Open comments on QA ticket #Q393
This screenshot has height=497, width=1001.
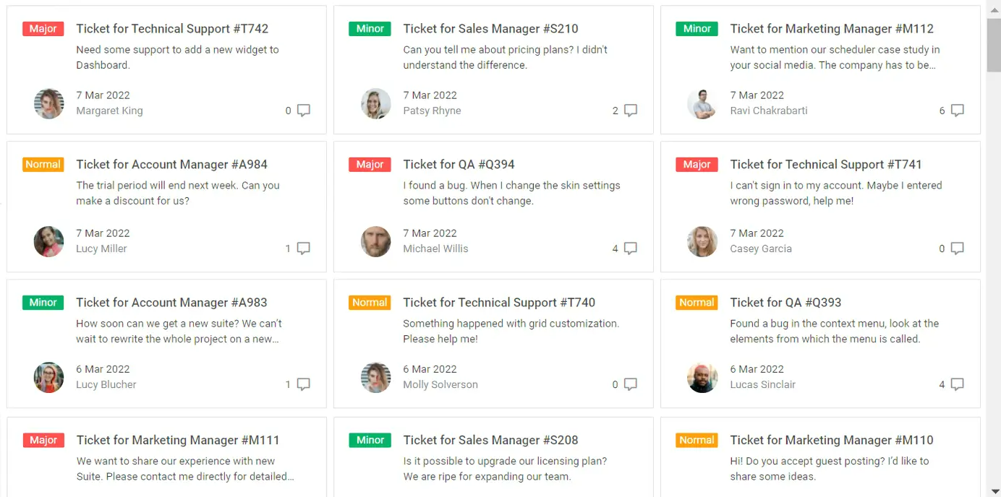tap(958, 384)
